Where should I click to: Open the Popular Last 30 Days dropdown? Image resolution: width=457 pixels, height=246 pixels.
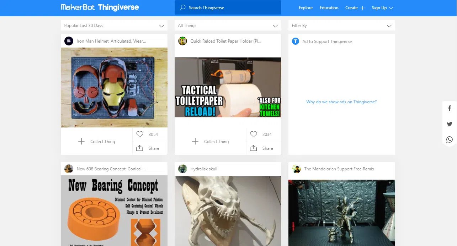click(x=114, y=25)
